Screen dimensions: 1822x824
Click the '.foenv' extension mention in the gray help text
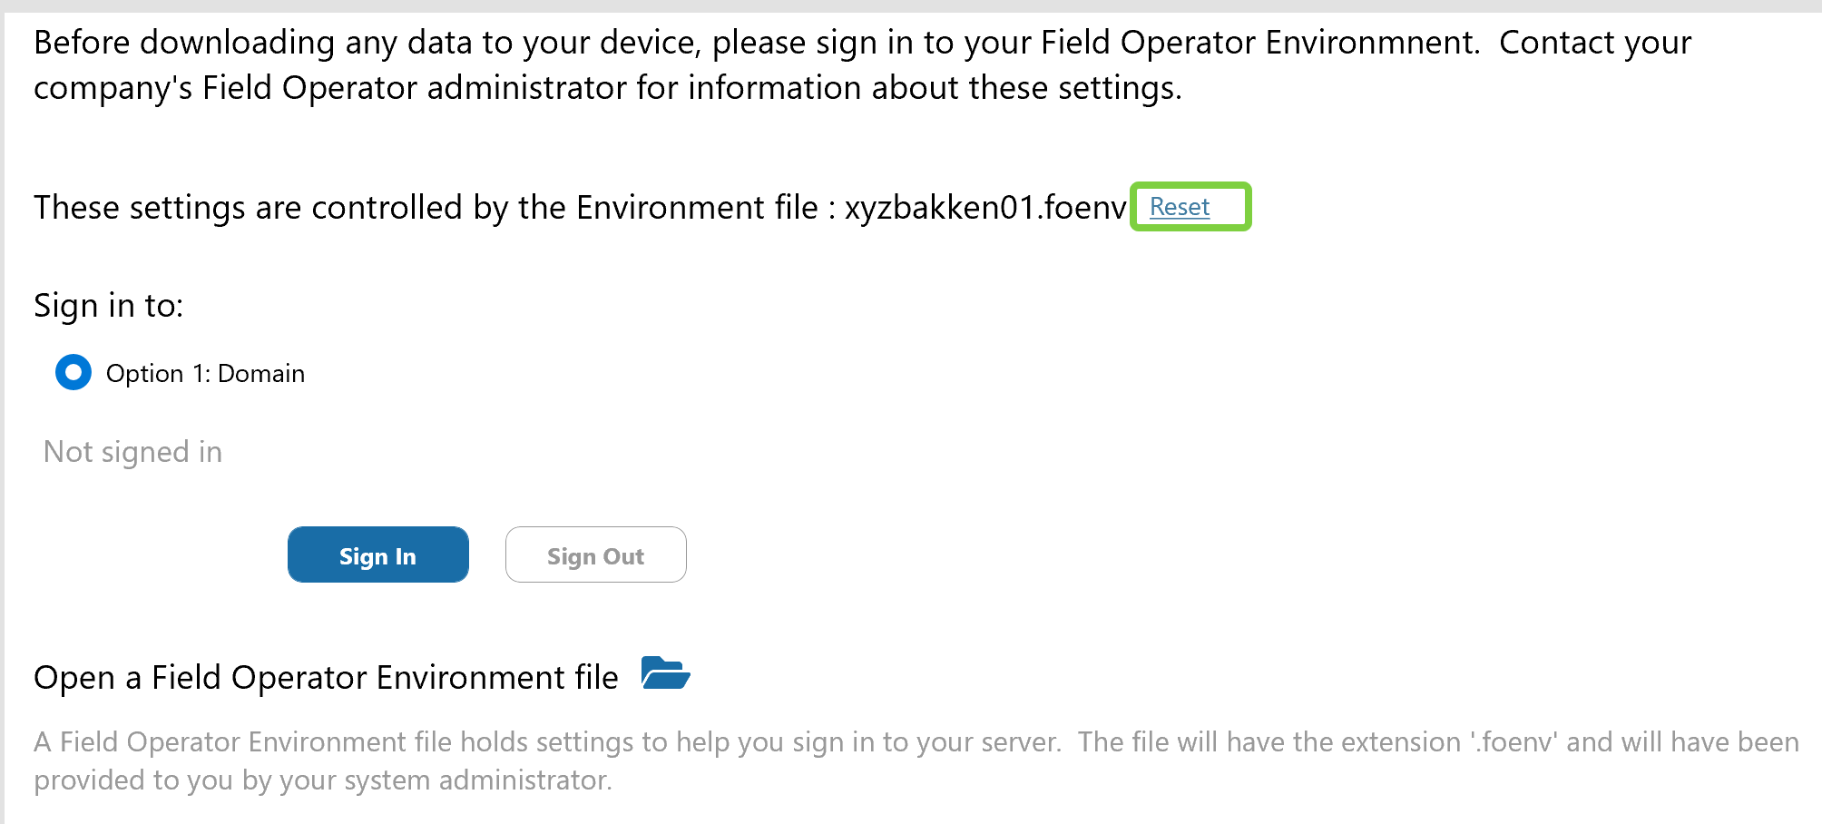(x=1513, y=742)
